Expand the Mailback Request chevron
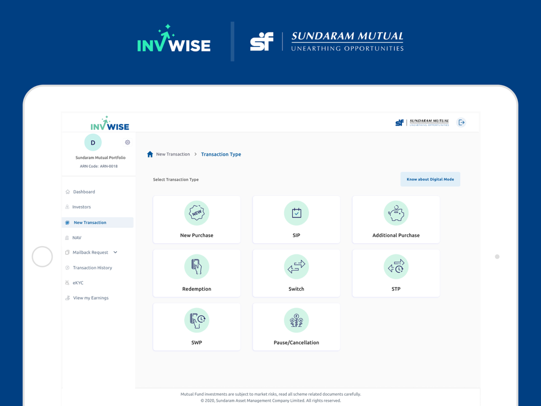Image resolution: width=541 pixels, height=406 pixels. click(x=115, y=252)
